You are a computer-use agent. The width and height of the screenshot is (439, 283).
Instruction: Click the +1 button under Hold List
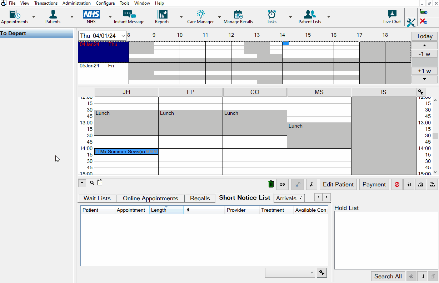[x=422, y=276]
